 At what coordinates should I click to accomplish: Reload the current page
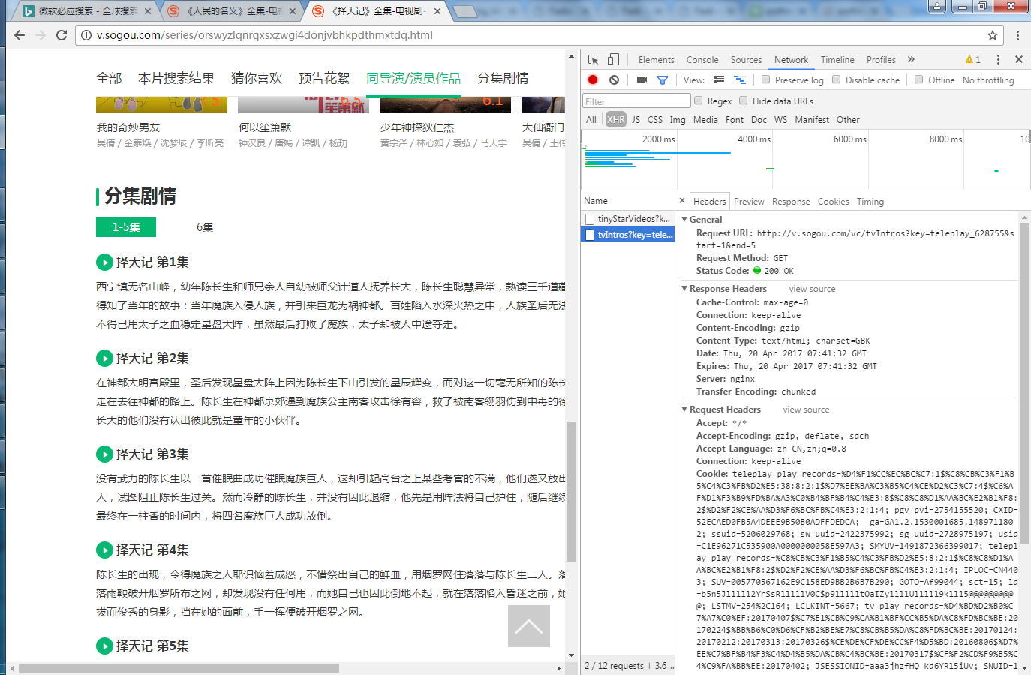[62, 34]
